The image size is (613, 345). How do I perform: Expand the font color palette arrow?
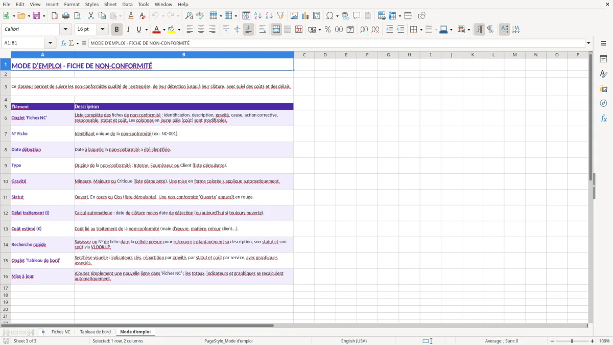164,30
